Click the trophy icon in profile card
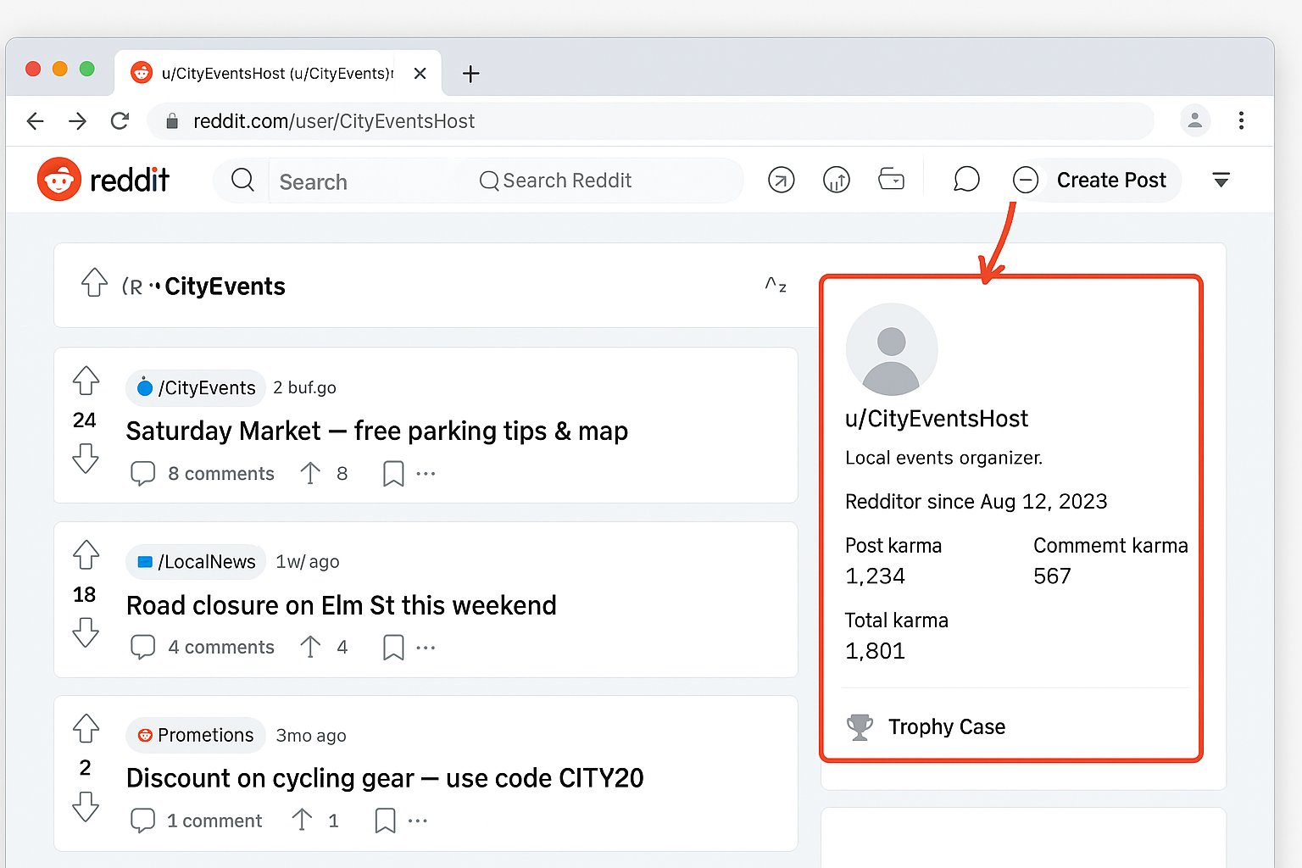Image resolution: width=1302 pixels, height=868 pixels. 860,727
